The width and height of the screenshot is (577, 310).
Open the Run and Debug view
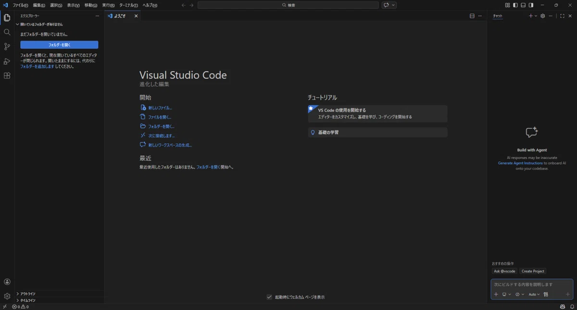click(7, 61)
